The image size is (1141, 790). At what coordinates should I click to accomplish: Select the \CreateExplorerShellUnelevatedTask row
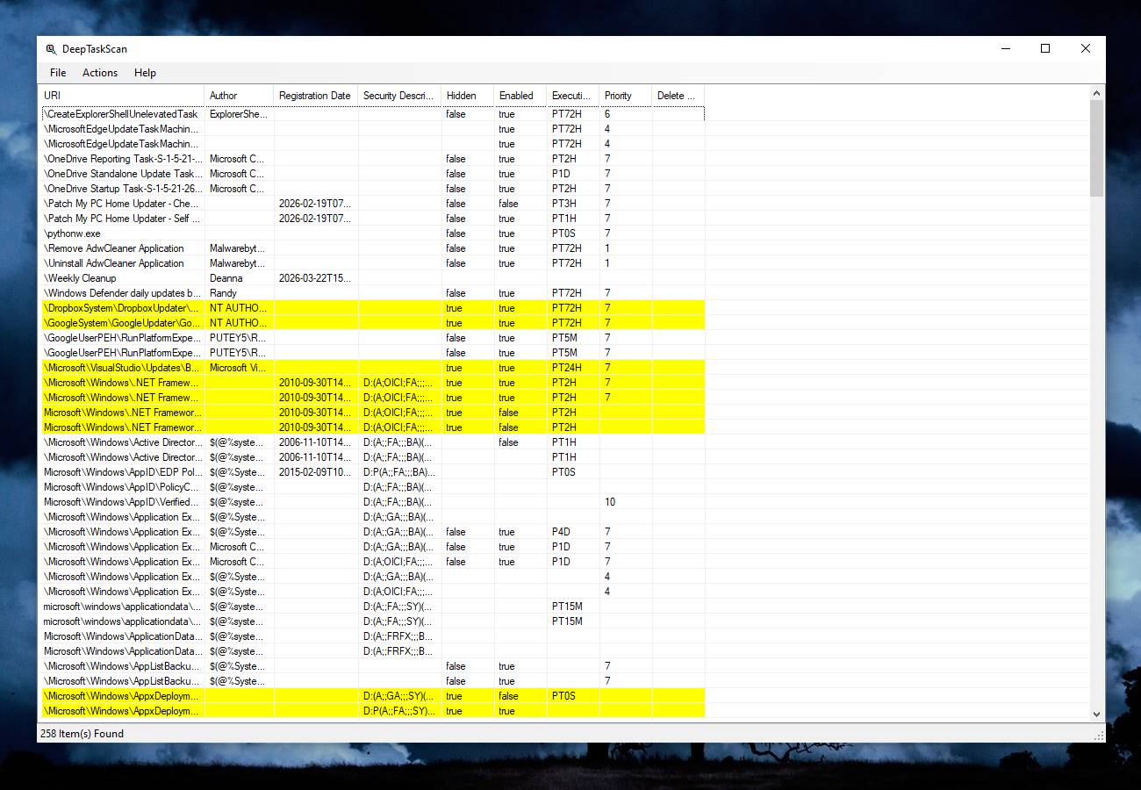tap(373, 114)
